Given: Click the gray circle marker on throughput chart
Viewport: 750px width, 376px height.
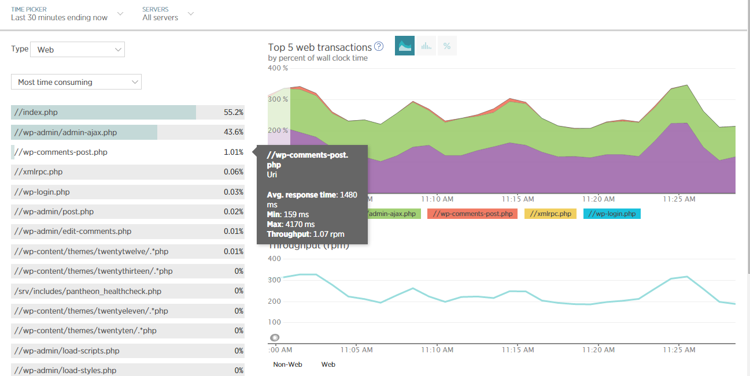Looking at the screenshot, I should (275, 337).
